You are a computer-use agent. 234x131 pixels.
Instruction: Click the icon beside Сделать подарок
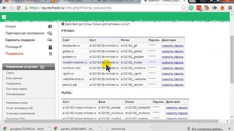[50, 40]
